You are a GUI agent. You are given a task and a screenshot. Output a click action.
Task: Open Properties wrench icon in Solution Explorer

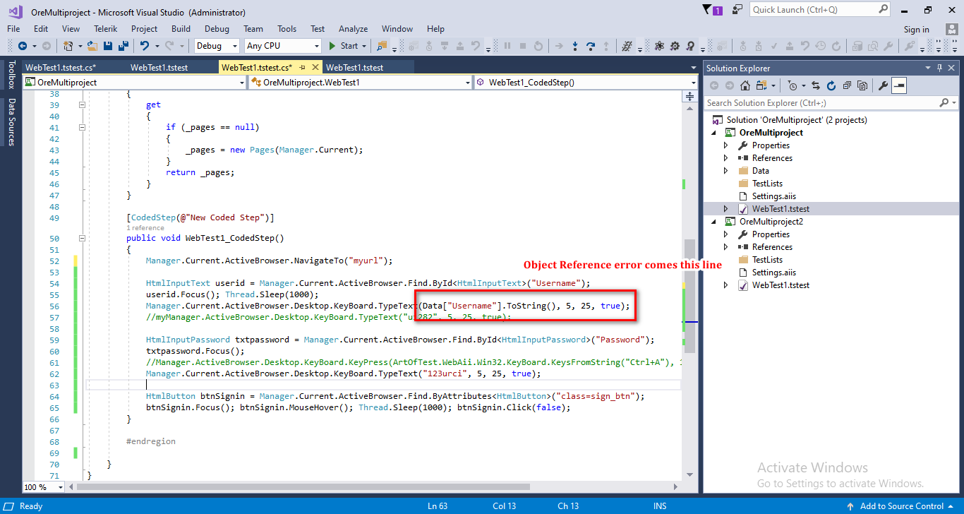pyautogui.click(x=882, y=85)
